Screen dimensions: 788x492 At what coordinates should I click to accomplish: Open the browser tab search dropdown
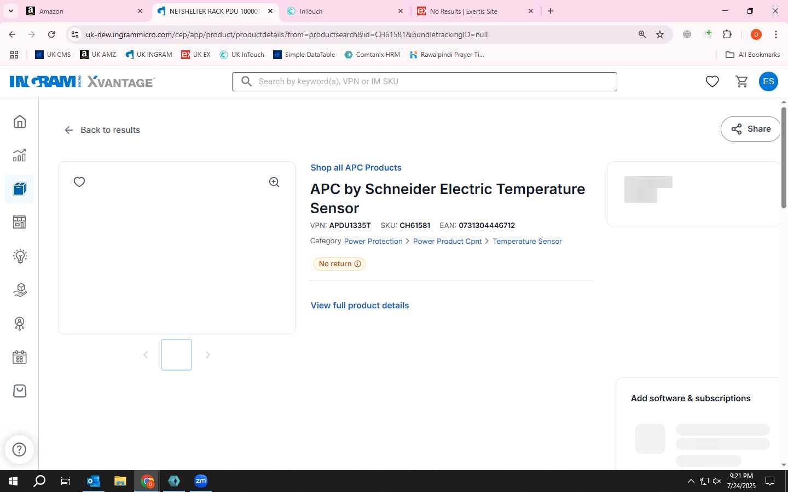tap(11, 11)
